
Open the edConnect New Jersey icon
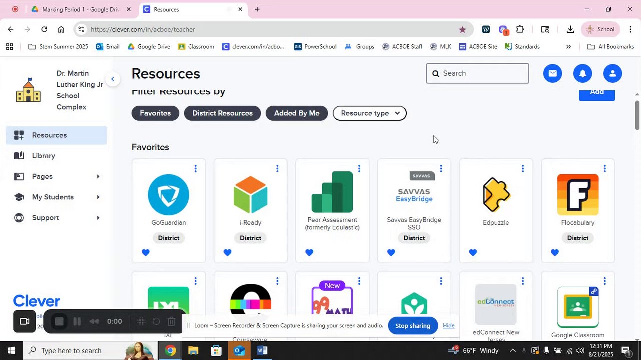[496, 304]
